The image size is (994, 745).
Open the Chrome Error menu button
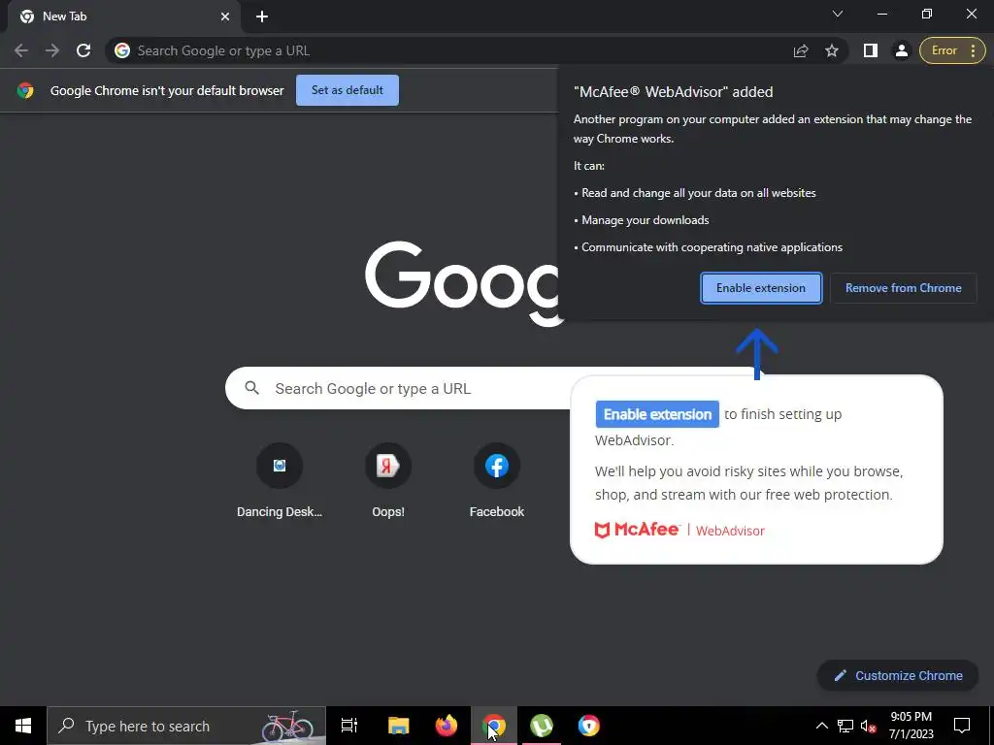952,50
